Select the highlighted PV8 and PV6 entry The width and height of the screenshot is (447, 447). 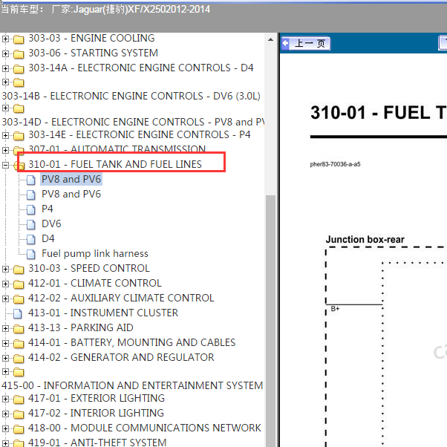click(71, 179)
